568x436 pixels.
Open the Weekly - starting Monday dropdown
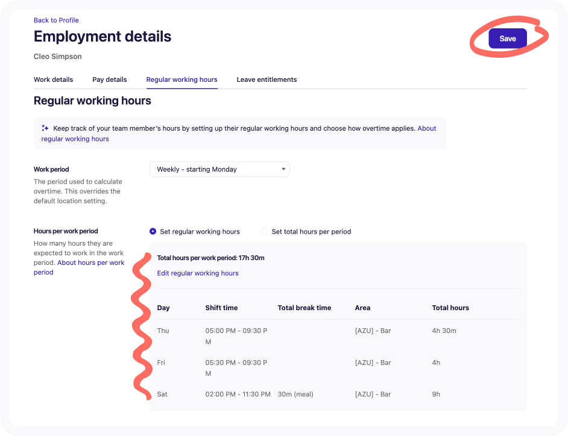click(219, 169)
